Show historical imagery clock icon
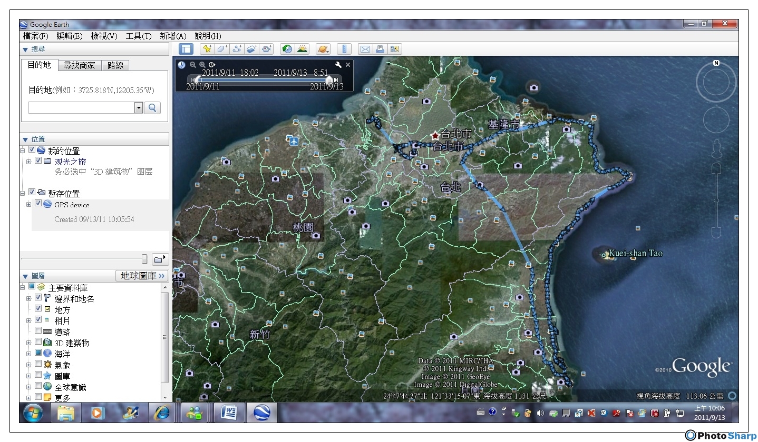Screen dimensions: 758x442 tap(287, 49)
